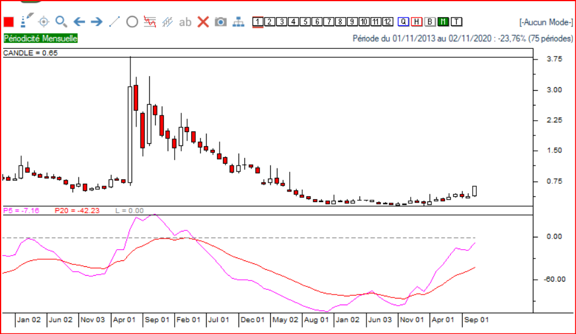Click the P20 = -42.23 indicator label

tap(77, 210)
